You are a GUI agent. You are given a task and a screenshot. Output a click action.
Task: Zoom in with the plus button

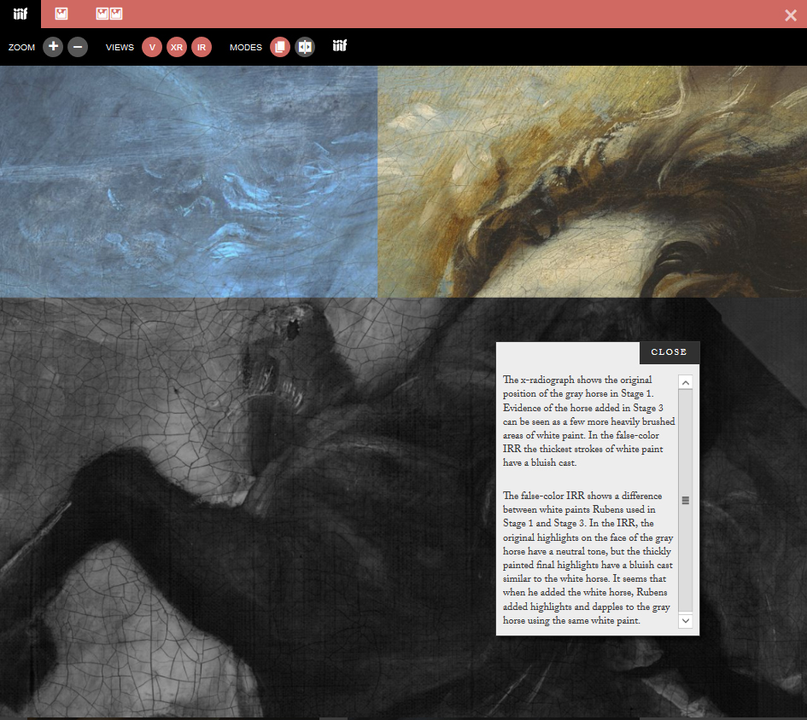pos(53,47)
